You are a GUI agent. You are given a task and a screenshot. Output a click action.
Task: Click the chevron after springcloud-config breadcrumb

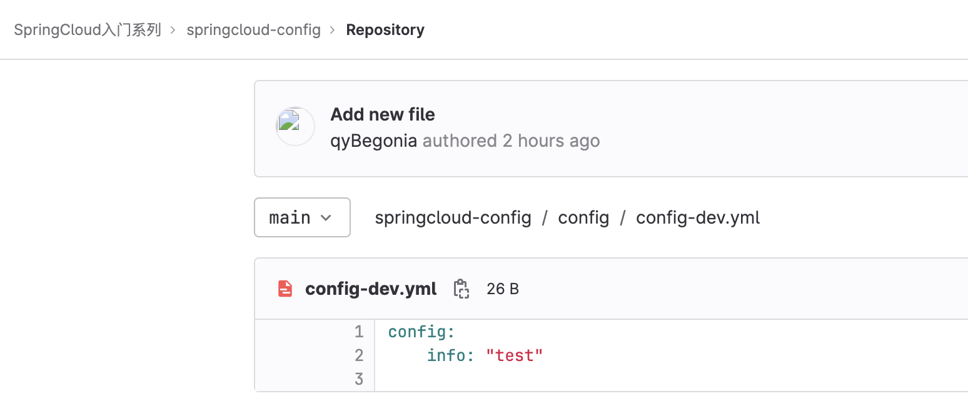click(331, 29)
